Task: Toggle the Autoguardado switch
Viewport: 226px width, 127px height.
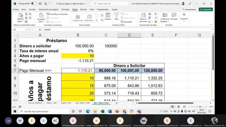Action: tap(34, 4)
